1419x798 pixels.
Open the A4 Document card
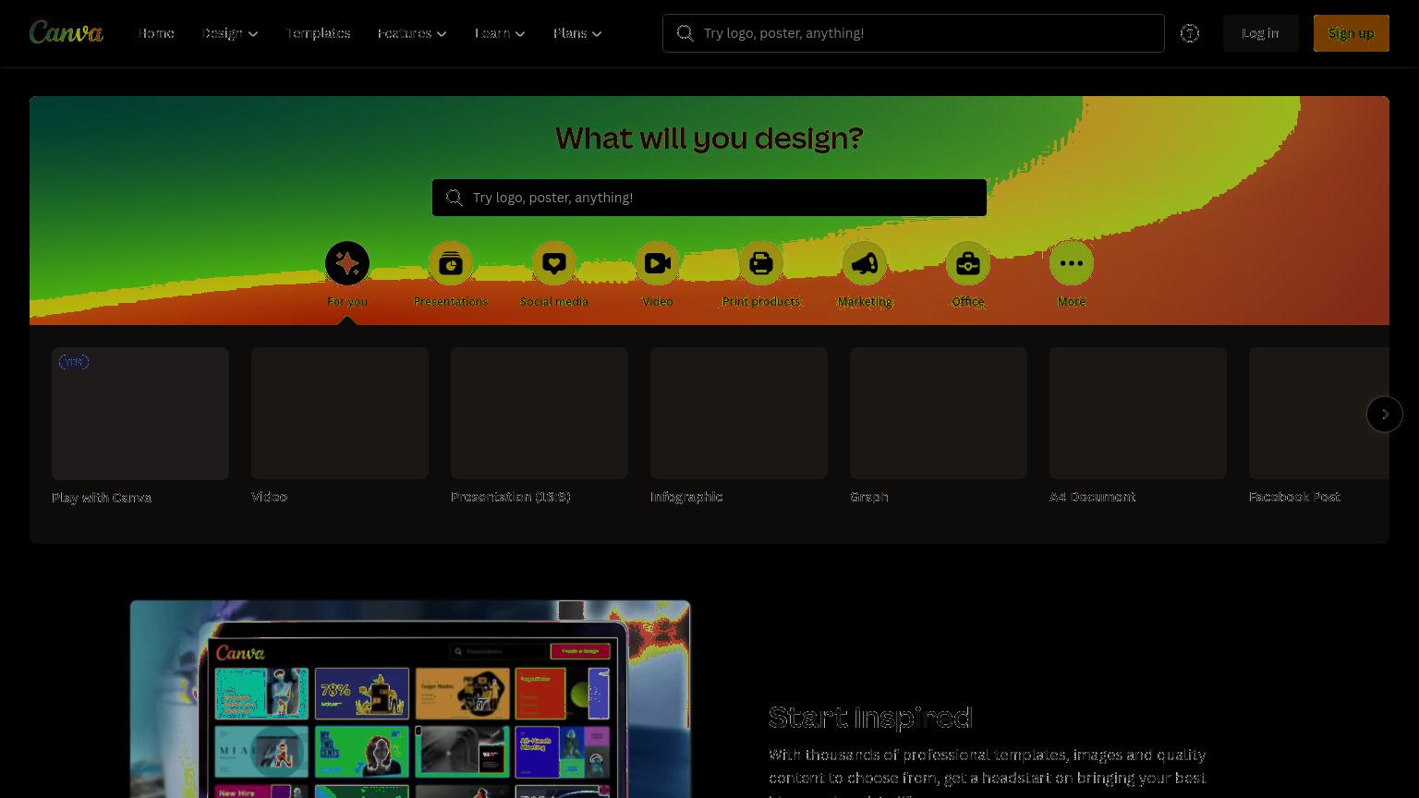(1138, 413)
